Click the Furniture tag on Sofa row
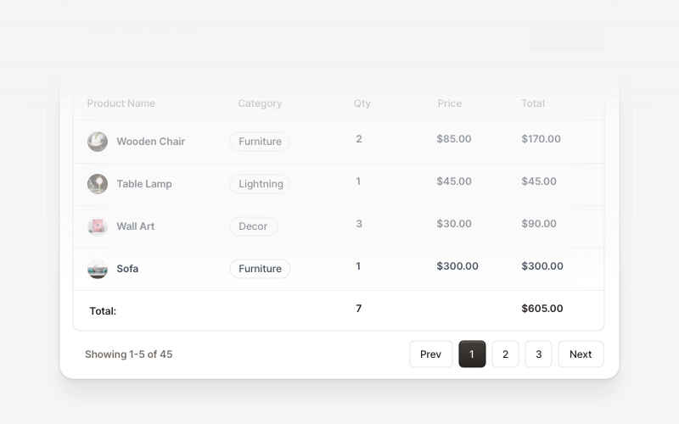This screenshot has width=679, height=424. [260, 269]
